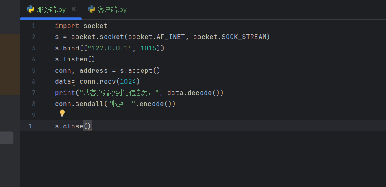Image resolution: width=386 pixels, height=187 pixels.
Task: Click the yellow lightbulb quick-fix icon
Action: [62, 113]
